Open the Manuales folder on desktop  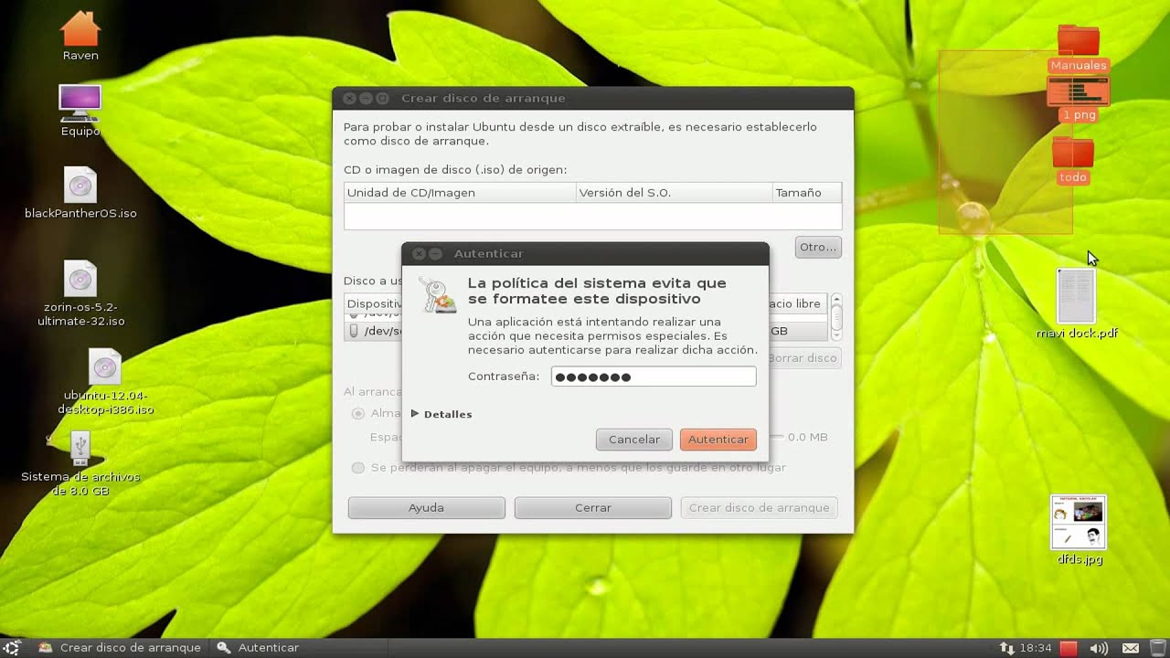pyautogui.click(x=1079, y=39)
